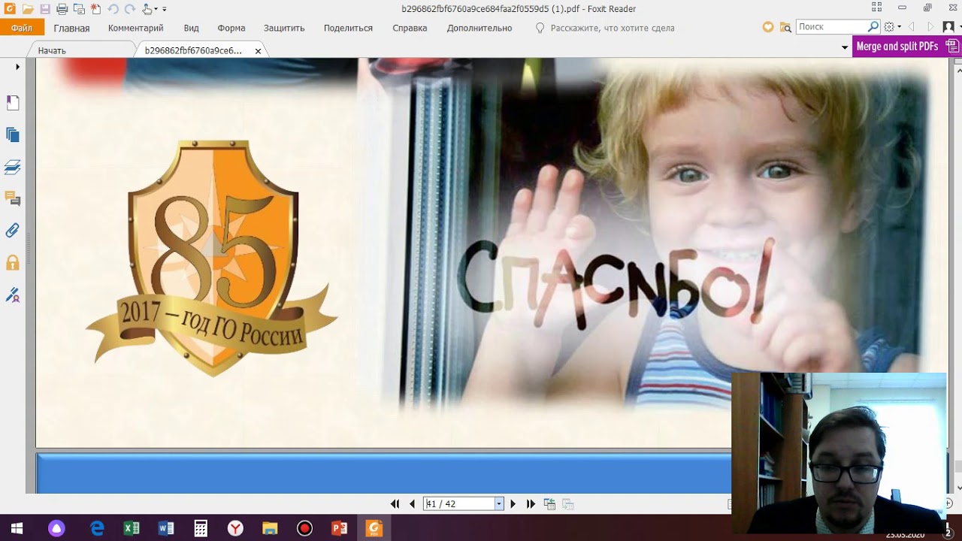Open PowerPoint from the taskbar
Viewport: 962px width, 541px height.
(x=339, y=528)
